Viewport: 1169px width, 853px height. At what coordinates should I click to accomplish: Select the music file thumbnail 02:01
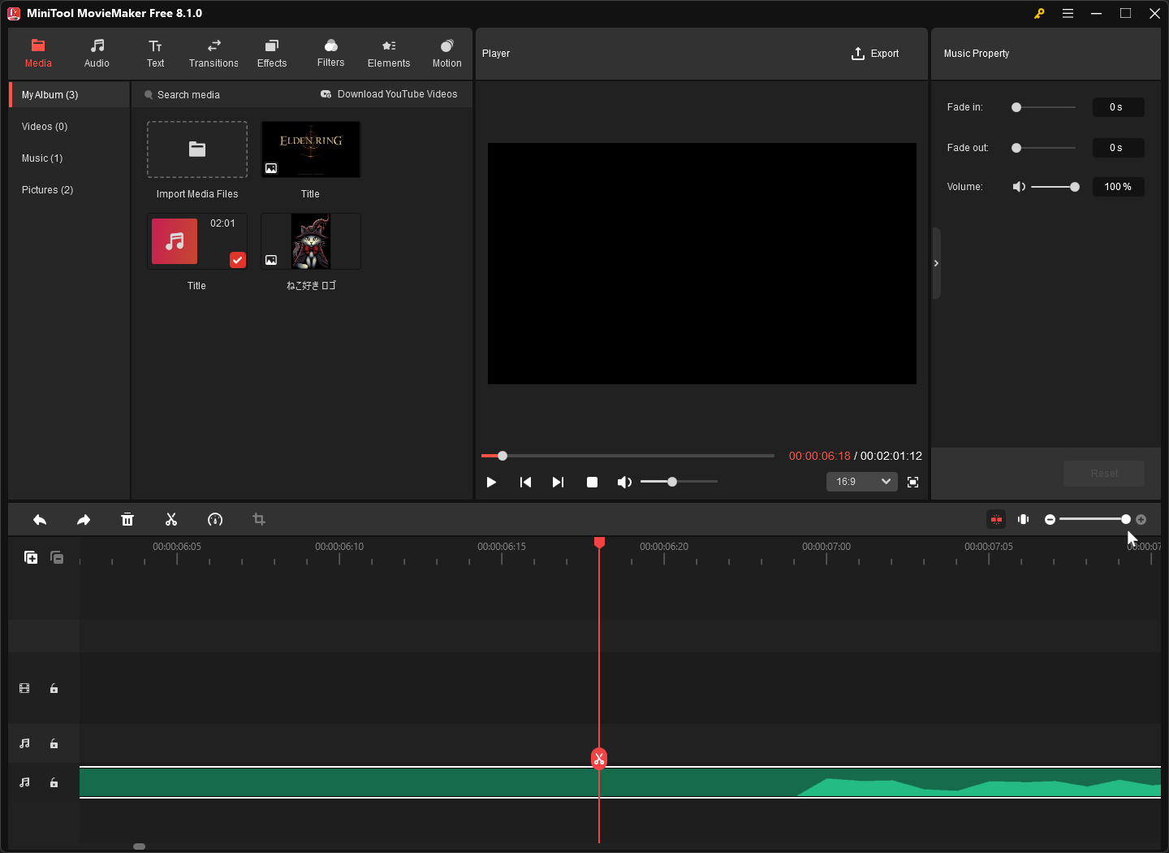(197, 241)
